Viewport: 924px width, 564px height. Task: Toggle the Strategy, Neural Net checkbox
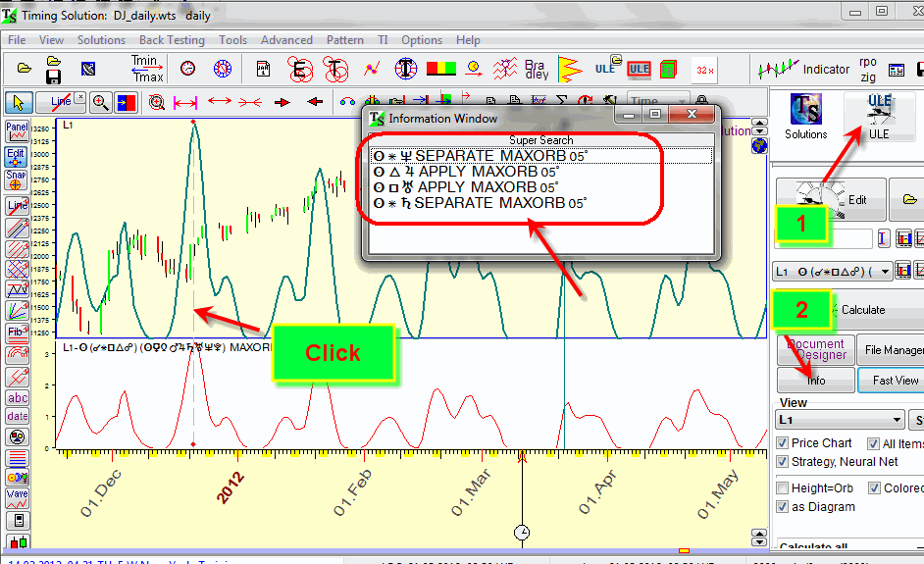783,461
